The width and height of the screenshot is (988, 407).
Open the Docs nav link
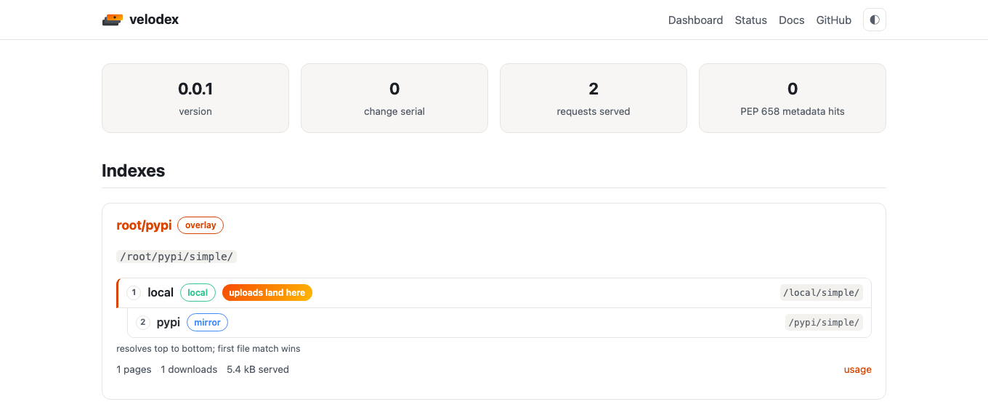tap(791, 20)
